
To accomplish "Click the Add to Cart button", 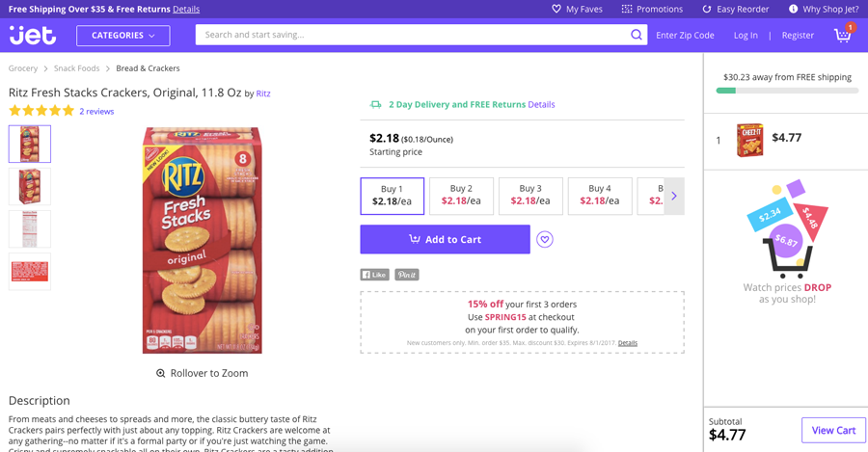I will (x=445, y=240).
